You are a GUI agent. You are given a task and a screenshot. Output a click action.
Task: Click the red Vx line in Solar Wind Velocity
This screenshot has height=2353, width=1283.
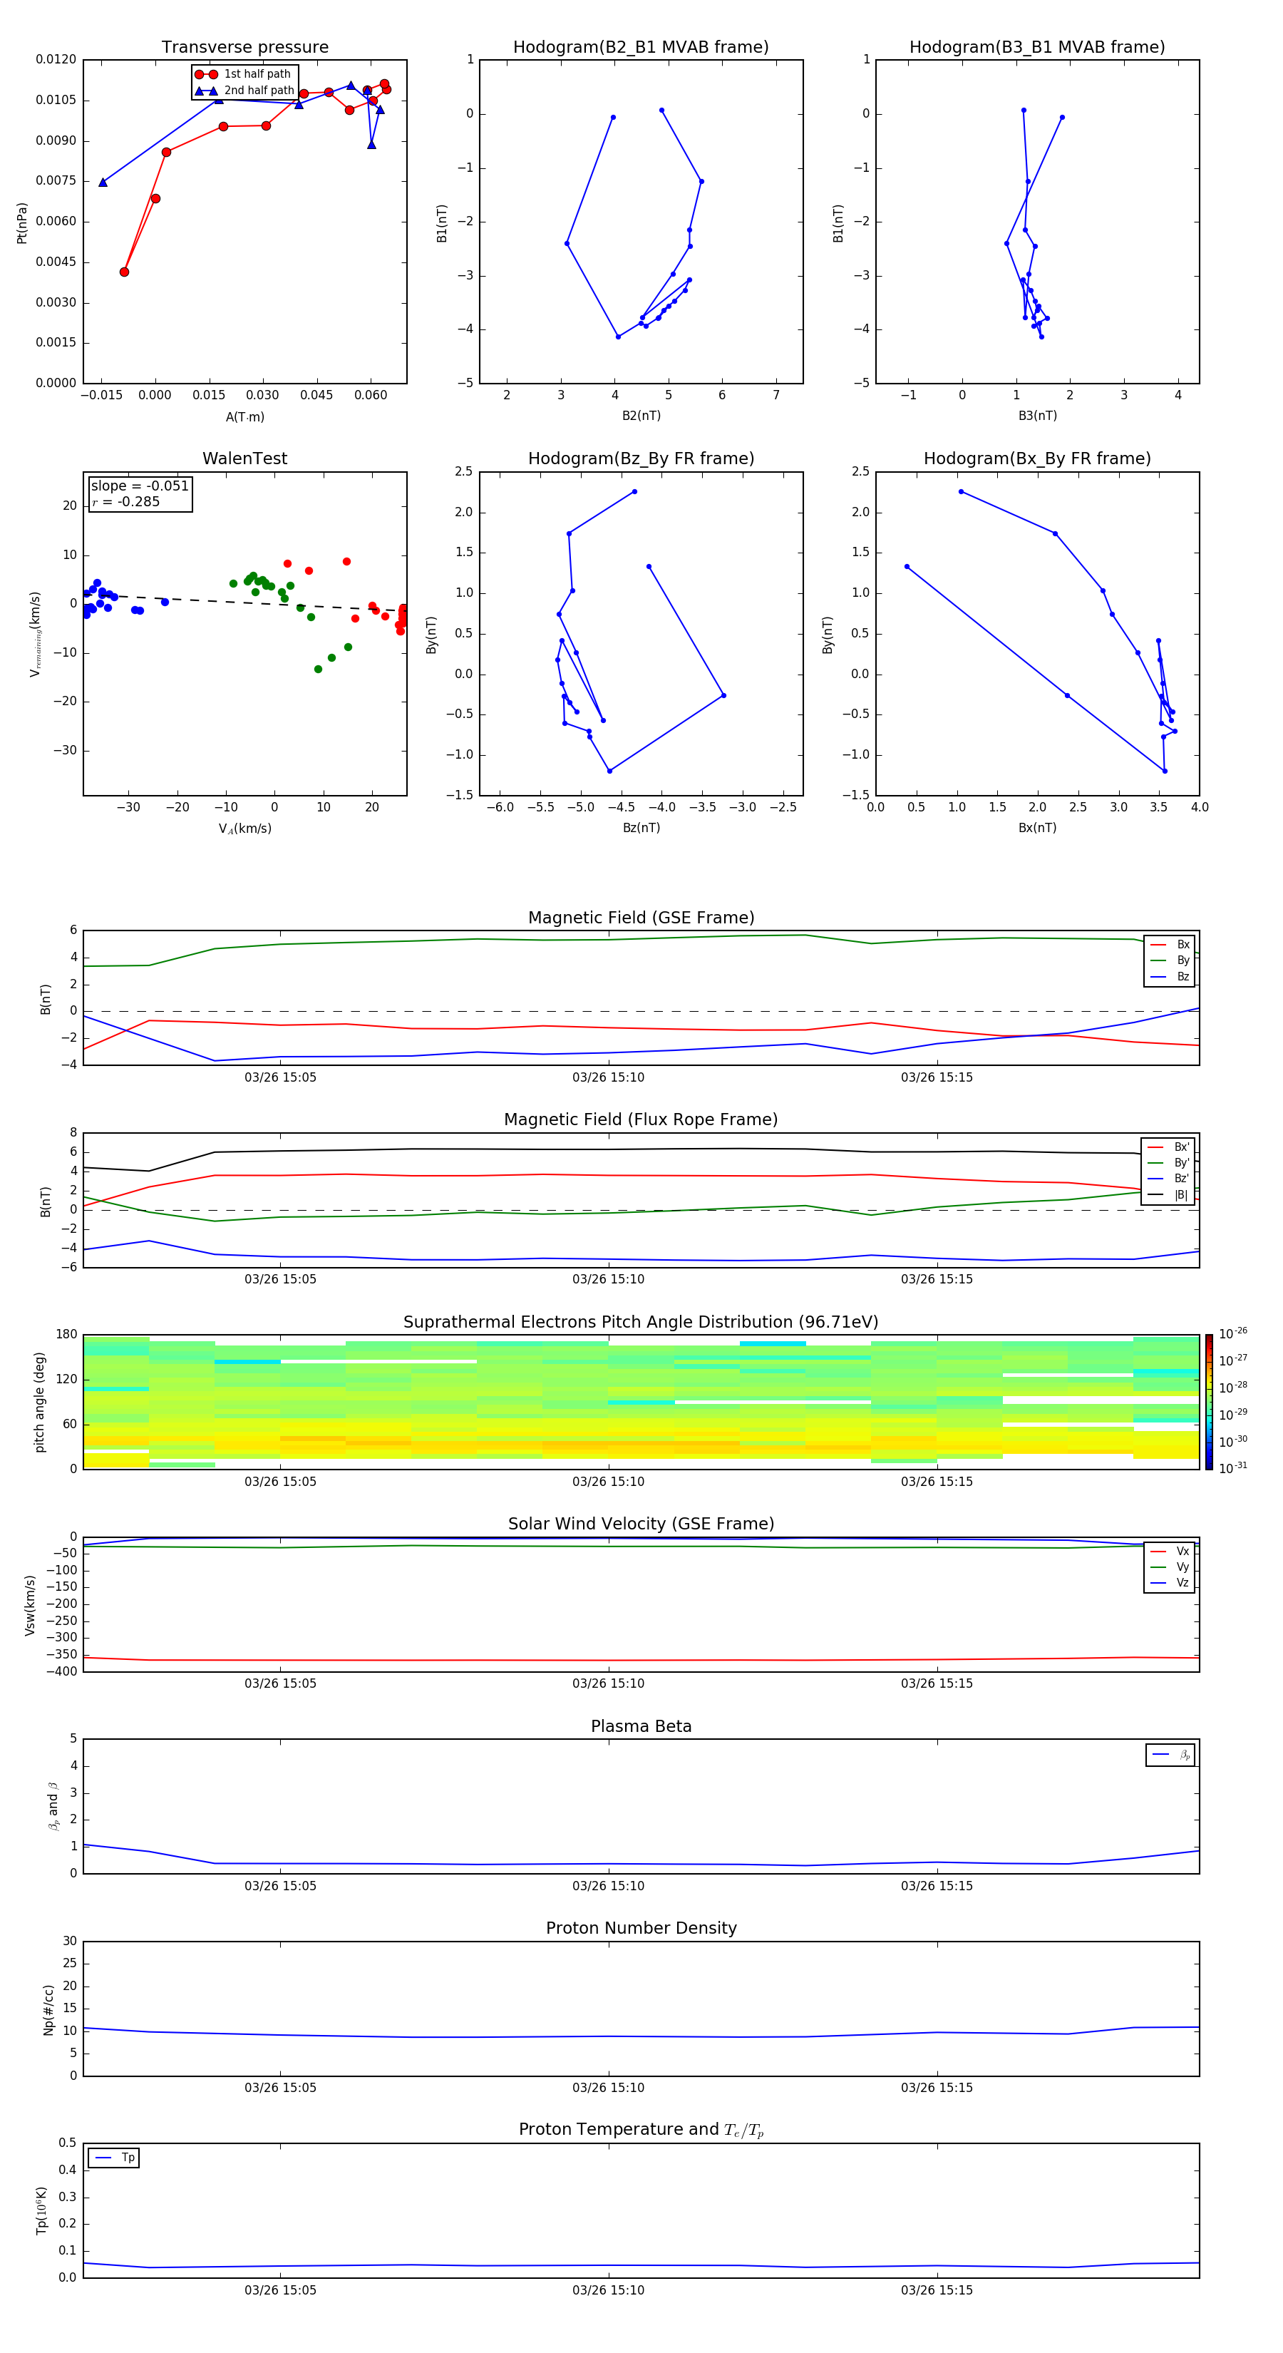click(x=639, y=1661)
